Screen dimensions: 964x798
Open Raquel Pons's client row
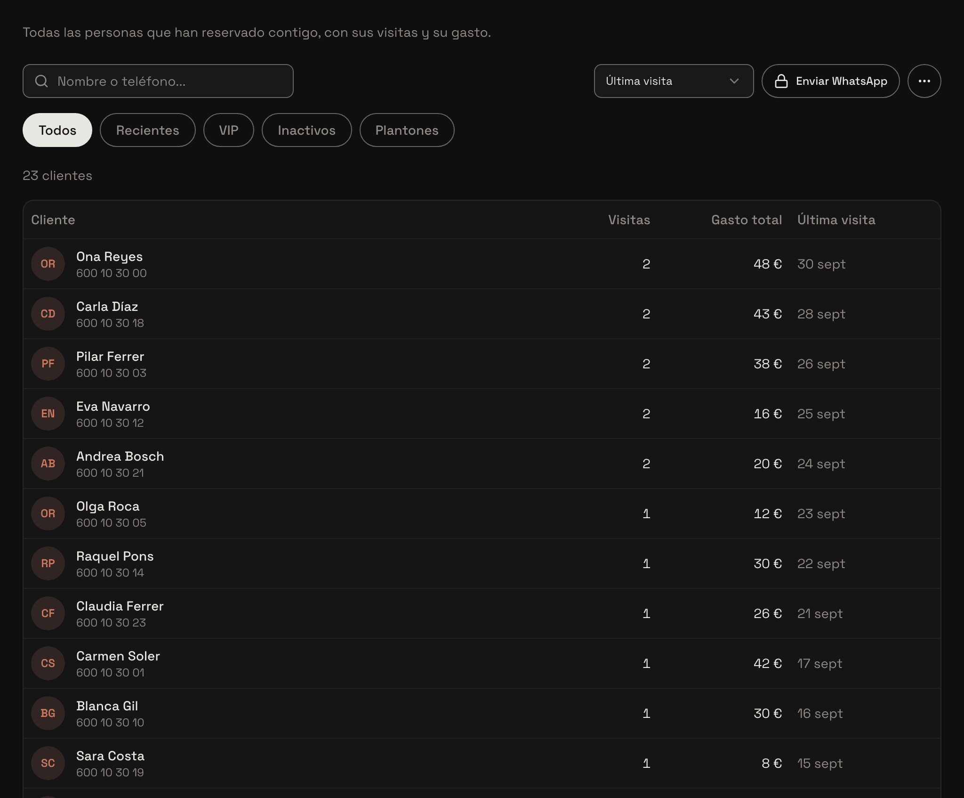(x=482, y=563)
